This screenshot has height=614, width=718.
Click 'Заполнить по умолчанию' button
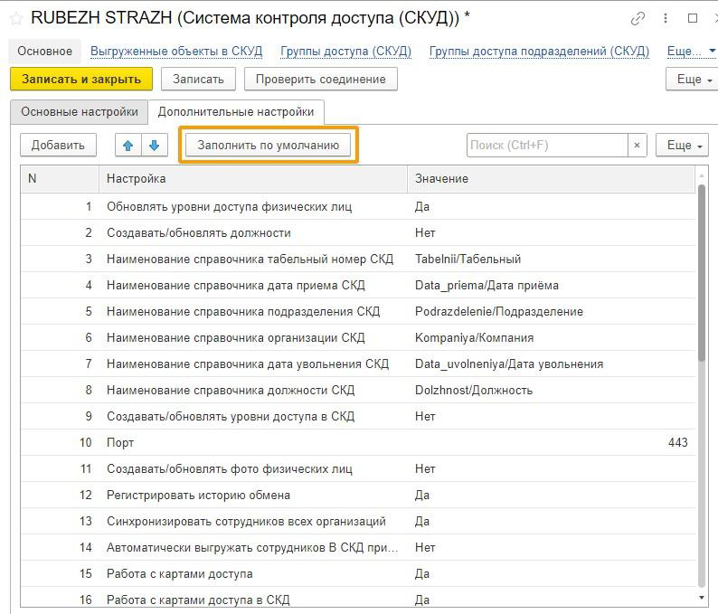tap(269, 145)
